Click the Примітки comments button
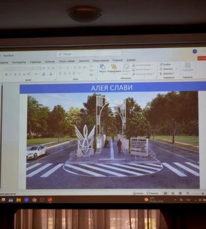 point(152,193)
